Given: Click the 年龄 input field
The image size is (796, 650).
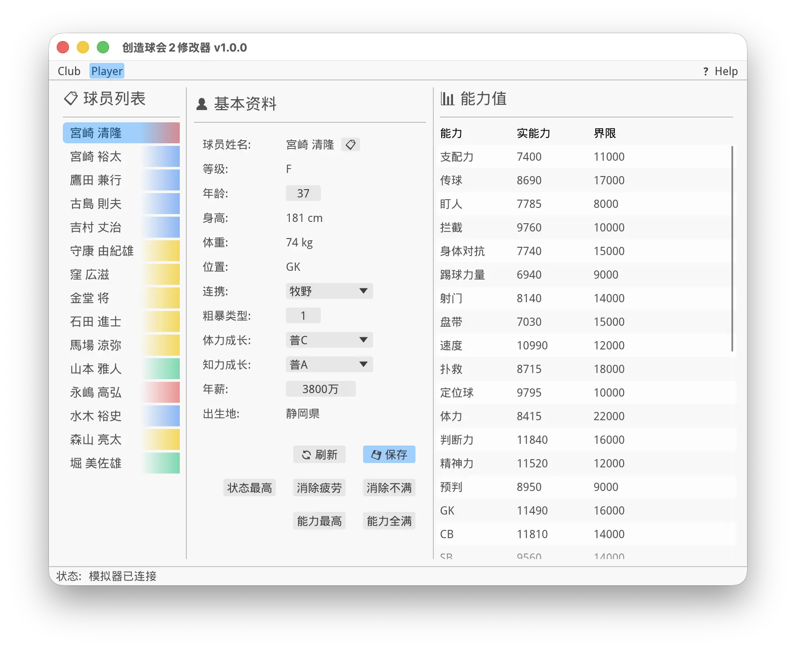Looking at the screenshot, I should point(303,193).
